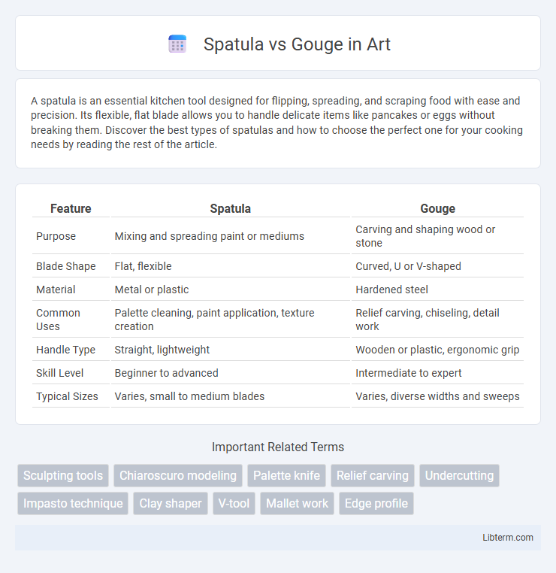Select the Mallet work tag
This screenshot has width=556, height=573.
[x=298, y=503]
